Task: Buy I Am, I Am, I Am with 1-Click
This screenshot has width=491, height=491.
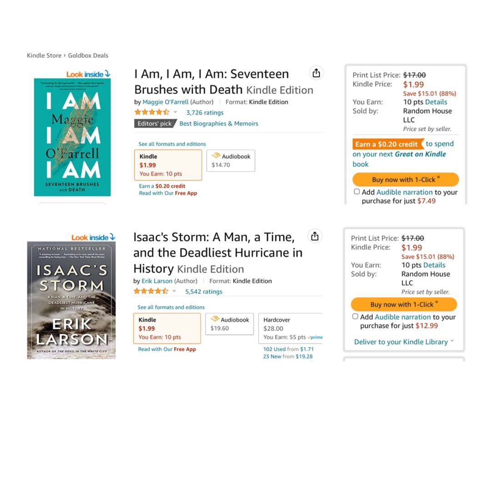Action: coord(406,180)
